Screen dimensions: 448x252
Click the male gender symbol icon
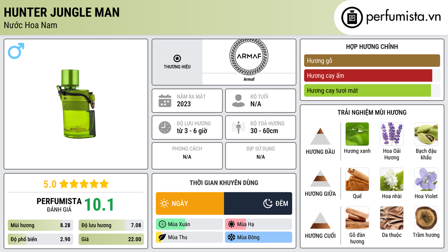click(x=16, y=51)
